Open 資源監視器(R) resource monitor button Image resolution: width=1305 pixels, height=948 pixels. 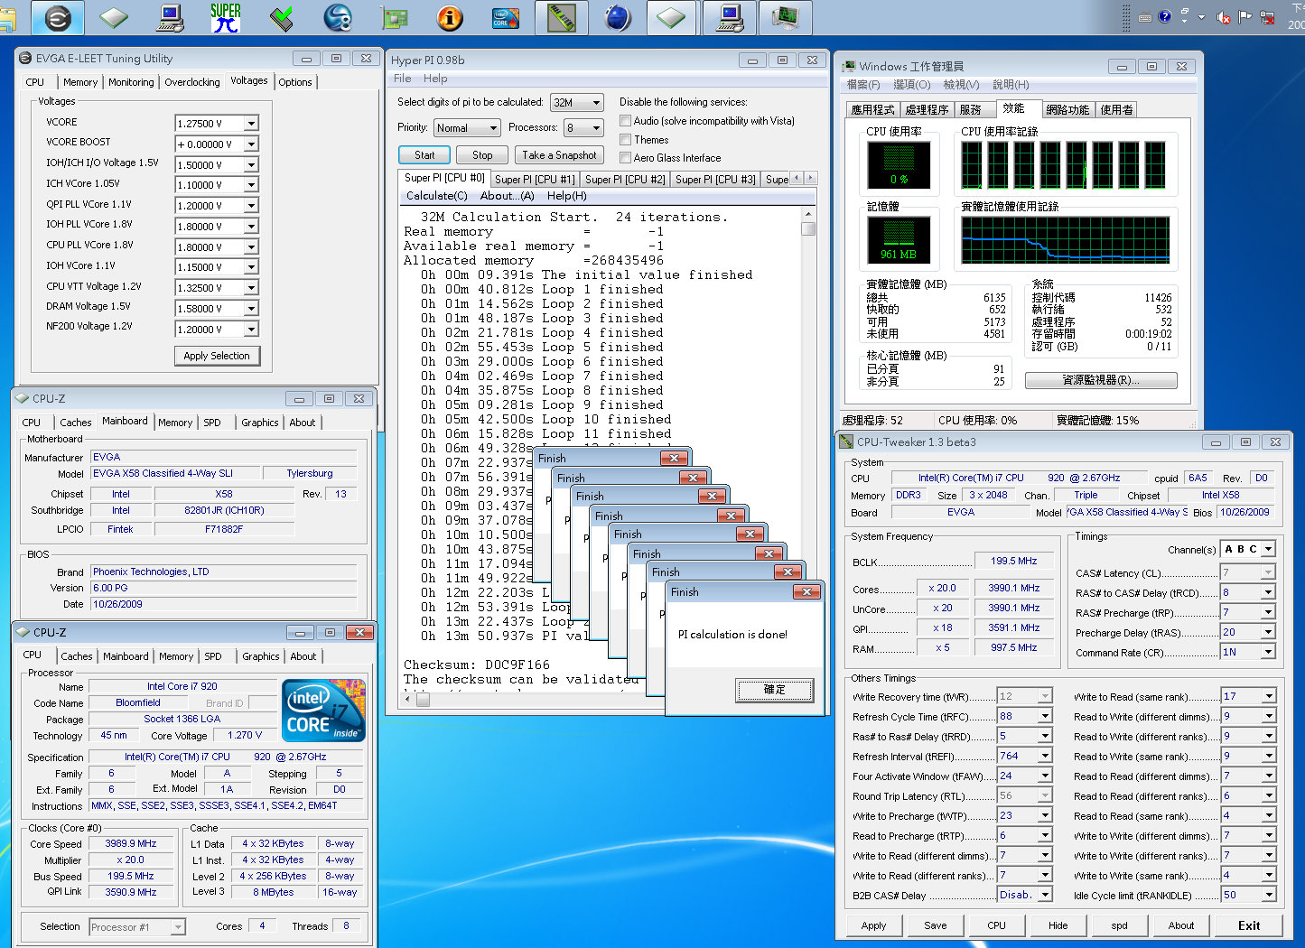pyautogui.click(x=1101, y=380)
